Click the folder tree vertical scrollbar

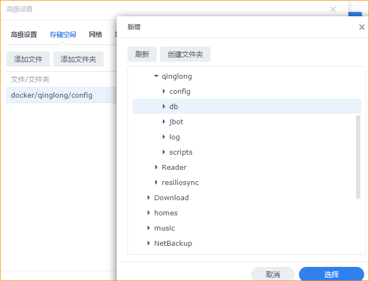[358, 157]
